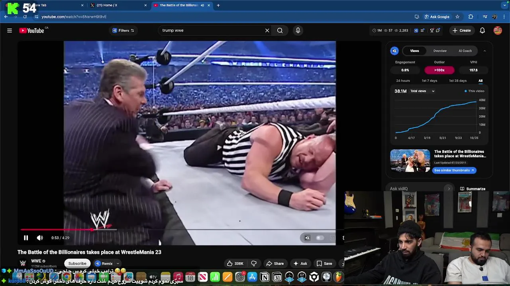Save the video to a playlist
The width and height of the screenshot is (510, 286).
tap(324, 263)
